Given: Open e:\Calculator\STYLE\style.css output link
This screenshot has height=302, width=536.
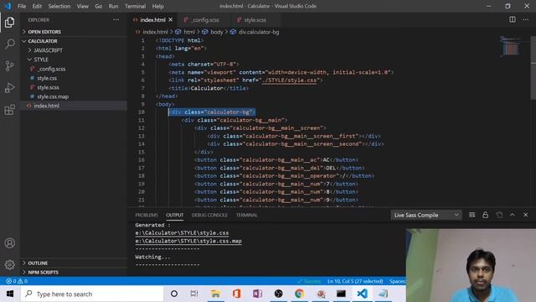Looking at the screenshot, I should (x=182, y=233).
